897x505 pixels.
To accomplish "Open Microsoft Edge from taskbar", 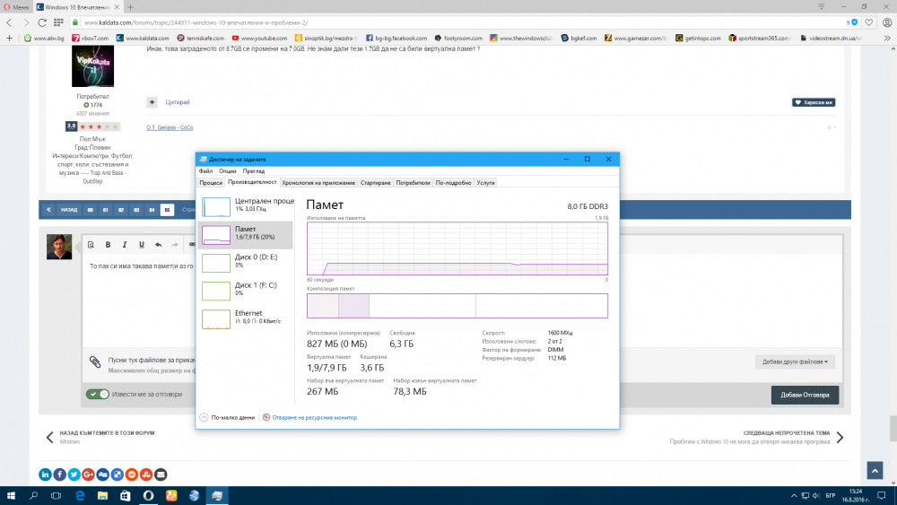I will [x=80, y=495].
